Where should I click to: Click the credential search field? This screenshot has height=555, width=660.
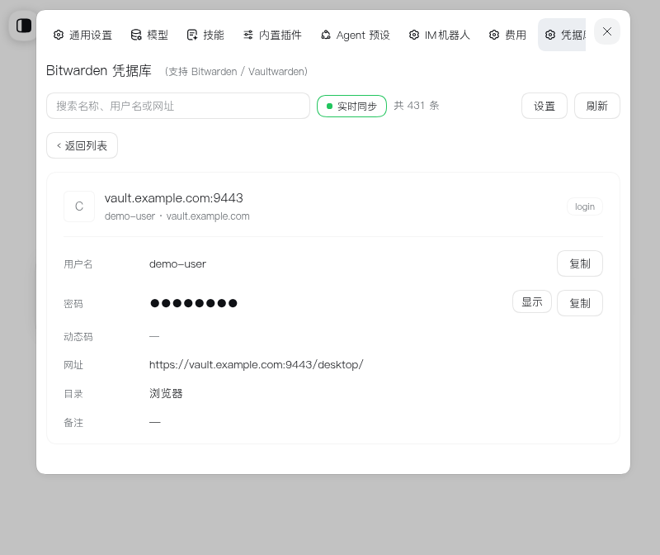coord(178,106)
